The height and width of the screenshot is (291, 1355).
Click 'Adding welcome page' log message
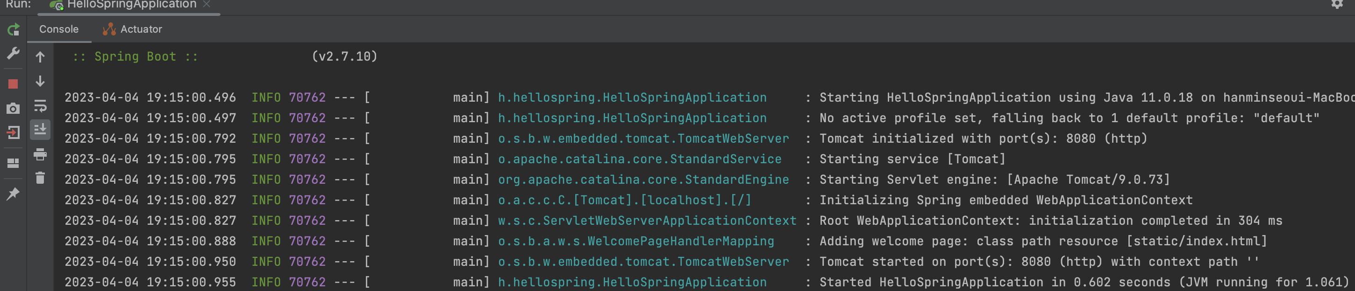point(1043,241)
